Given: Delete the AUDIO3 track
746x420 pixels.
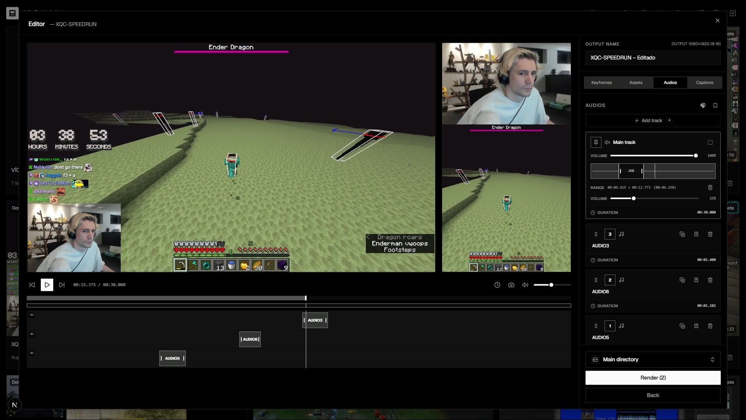Looking at the screenshot, I should pyautogui.click(x=710, y=234).
